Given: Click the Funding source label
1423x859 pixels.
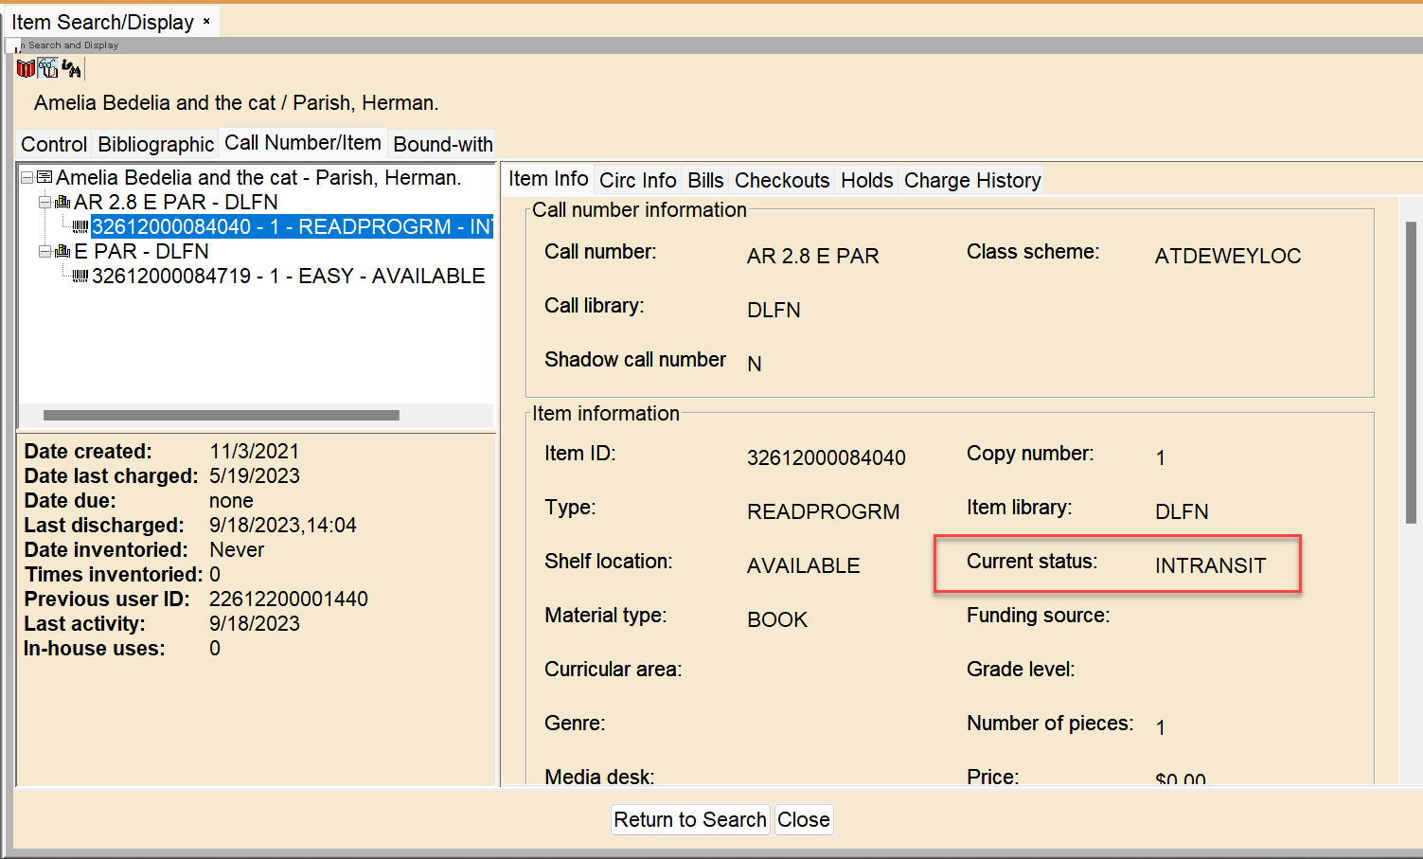Looking at the screenshot, I should (1039, 616).
